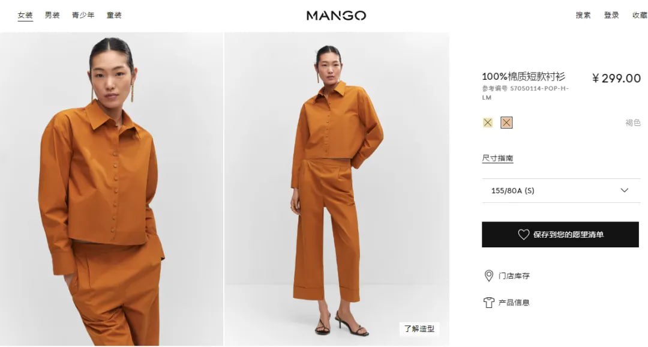648x347 pixels.
Task: Open the full-body outfit product photo
Action: click(x=337, y=189)
